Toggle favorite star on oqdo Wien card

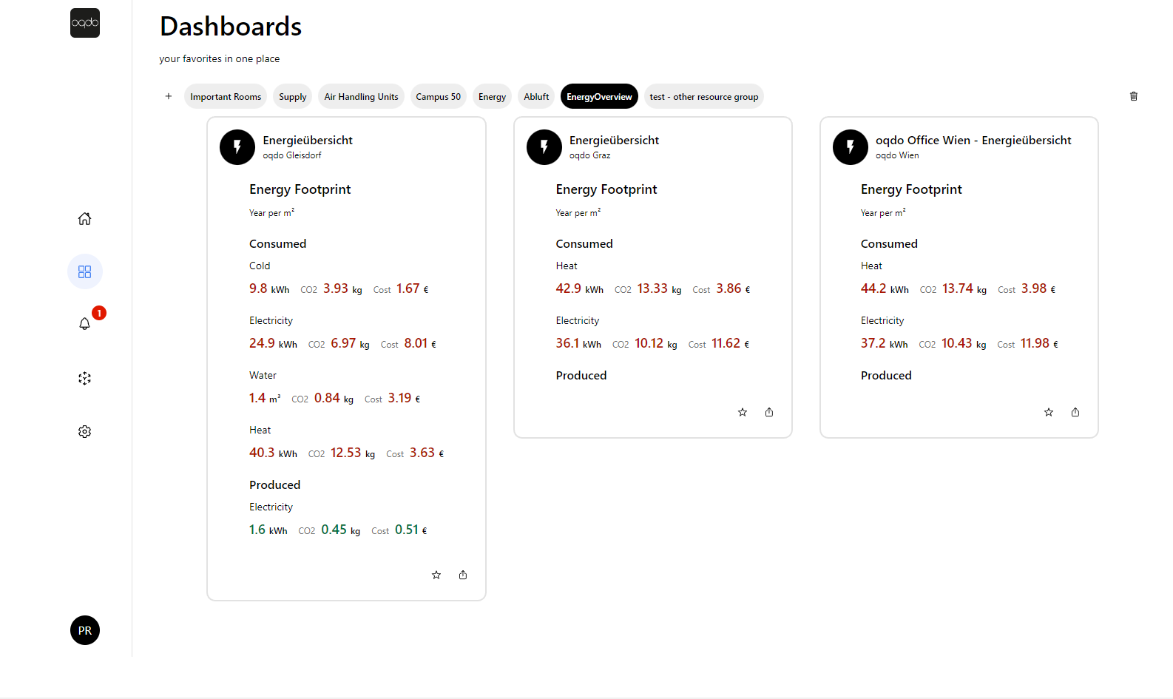coord(1049,413)
